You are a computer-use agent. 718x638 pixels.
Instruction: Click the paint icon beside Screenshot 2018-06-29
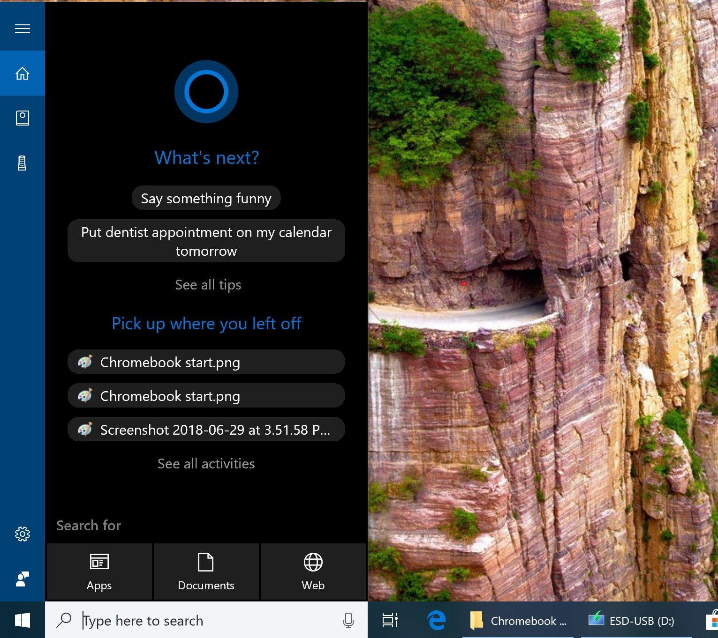coord(85,429)
